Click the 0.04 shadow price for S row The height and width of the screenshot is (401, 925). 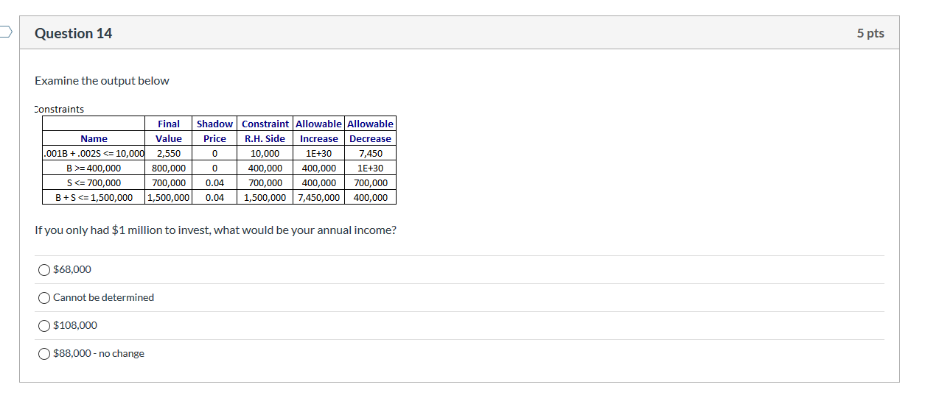tap(214, 182)
